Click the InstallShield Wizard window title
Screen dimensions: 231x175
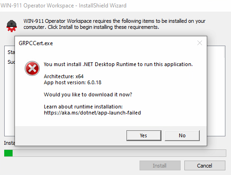(x=63, y=6)
